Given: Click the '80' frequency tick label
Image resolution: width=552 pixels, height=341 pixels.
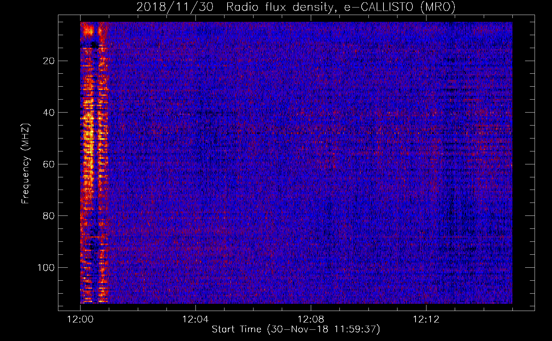Looking at the screenshot, I should (x=49, y=216).
